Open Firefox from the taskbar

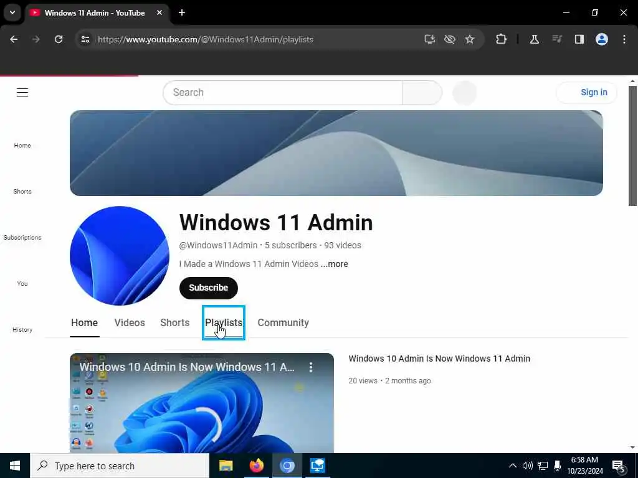pyautogui.click(x=256, y=466)
